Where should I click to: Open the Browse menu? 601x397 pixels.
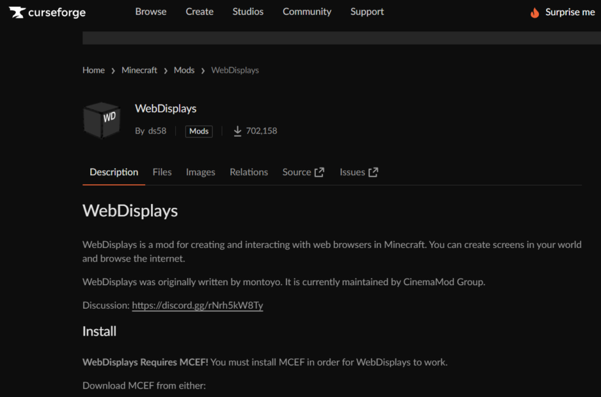[151, 12]
